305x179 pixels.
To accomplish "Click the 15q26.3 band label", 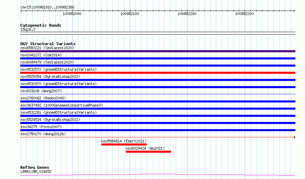I will (28, 29).
